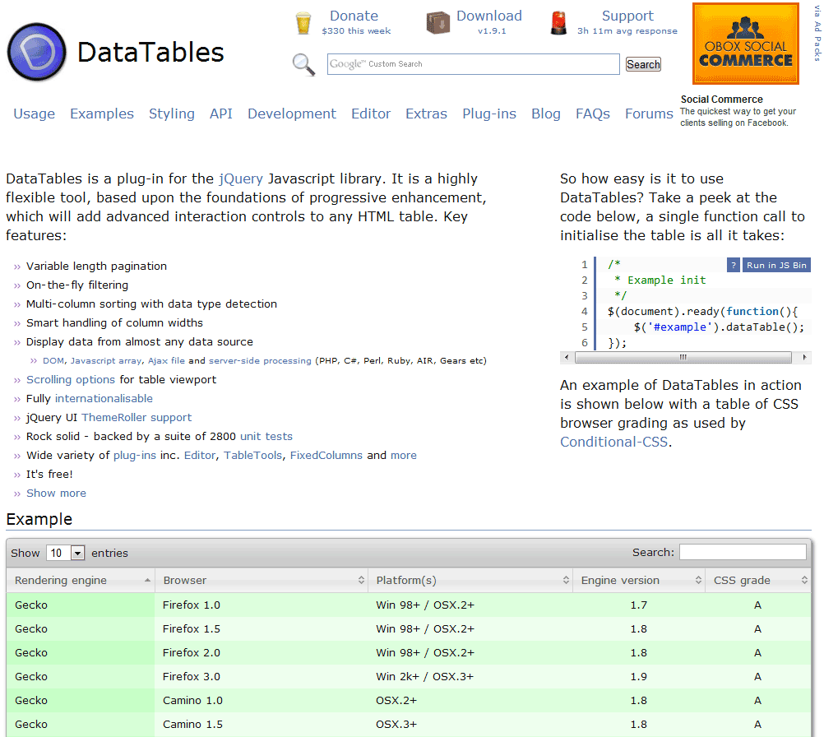Open the jQuery link in intro
The image size is (824, 737).
point(241,178)
